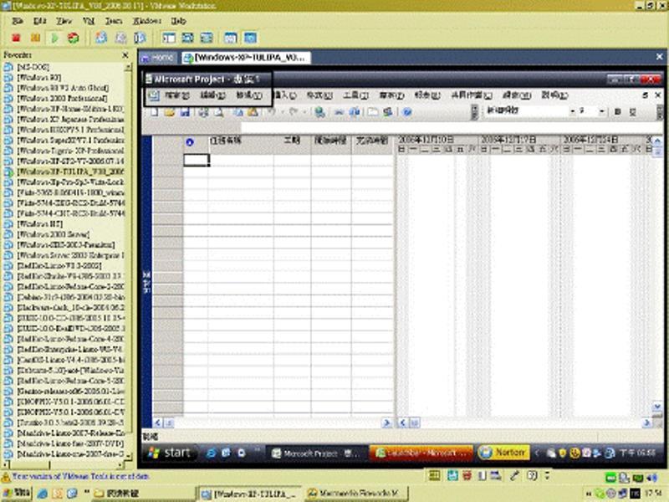
Task: Click the orange taskbar button next to Norton
Action: 421,453
